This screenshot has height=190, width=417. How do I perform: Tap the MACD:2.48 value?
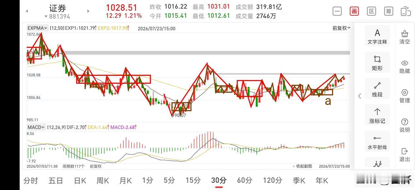pos(123,127)
